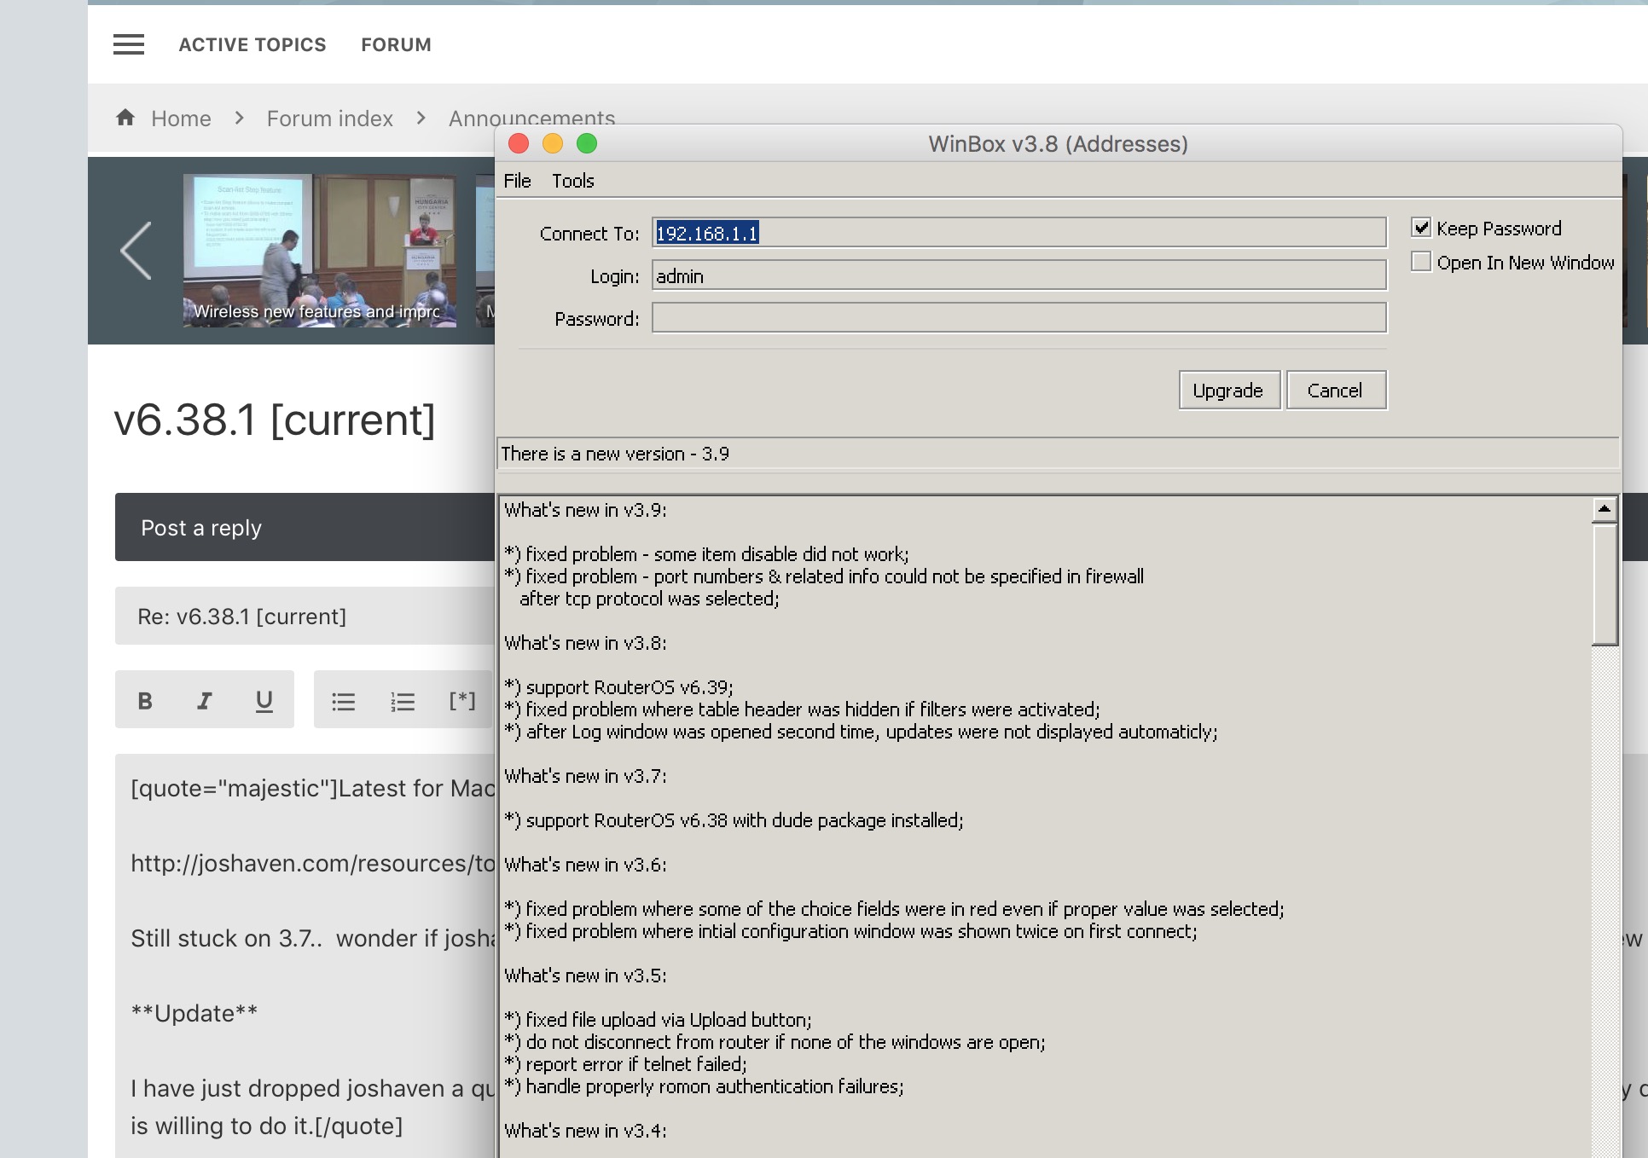The height and width of the screenshot is (1158, 1648).
Task: Toggle bold formatting in editor
Action: [145, 701]
